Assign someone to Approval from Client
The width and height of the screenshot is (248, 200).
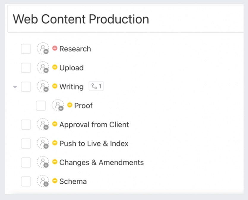coord(43,125)
